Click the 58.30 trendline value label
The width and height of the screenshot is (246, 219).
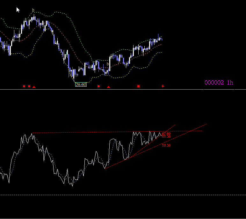click(x=166, y=145)
